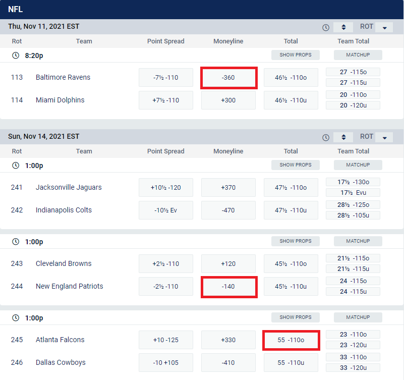
Task: Select Patriots -2½ -110 point spread
Action: coord(165,287)
